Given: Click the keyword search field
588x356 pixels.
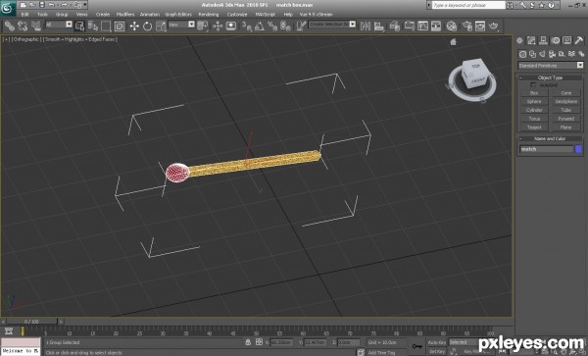Looking at the screenshot, I should coord(468,5).
